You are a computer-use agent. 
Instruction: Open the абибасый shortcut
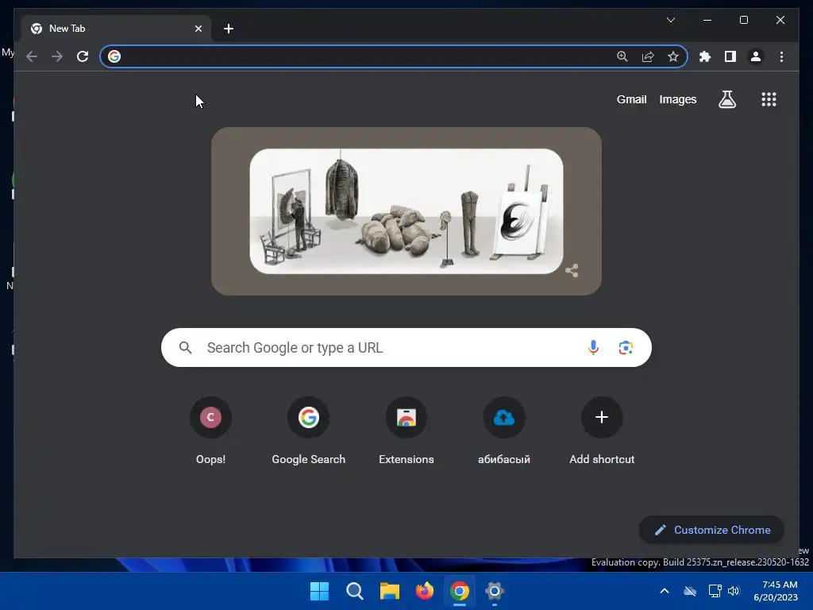point(504,431)
